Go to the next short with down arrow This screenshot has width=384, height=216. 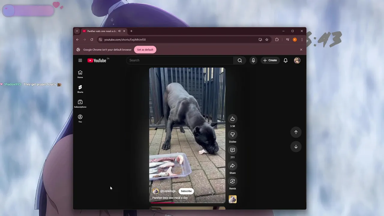296,147
